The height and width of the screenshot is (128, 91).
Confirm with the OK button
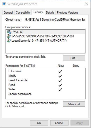(x=39, y=123)
